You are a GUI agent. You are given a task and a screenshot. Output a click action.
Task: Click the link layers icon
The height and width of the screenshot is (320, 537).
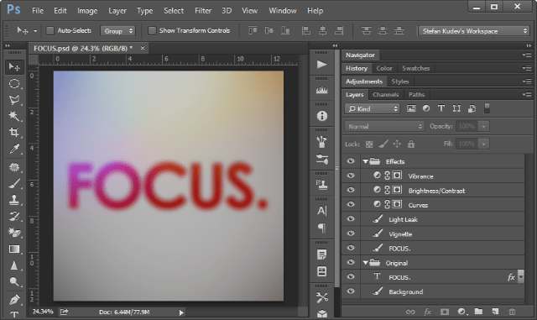pos(410,312)
